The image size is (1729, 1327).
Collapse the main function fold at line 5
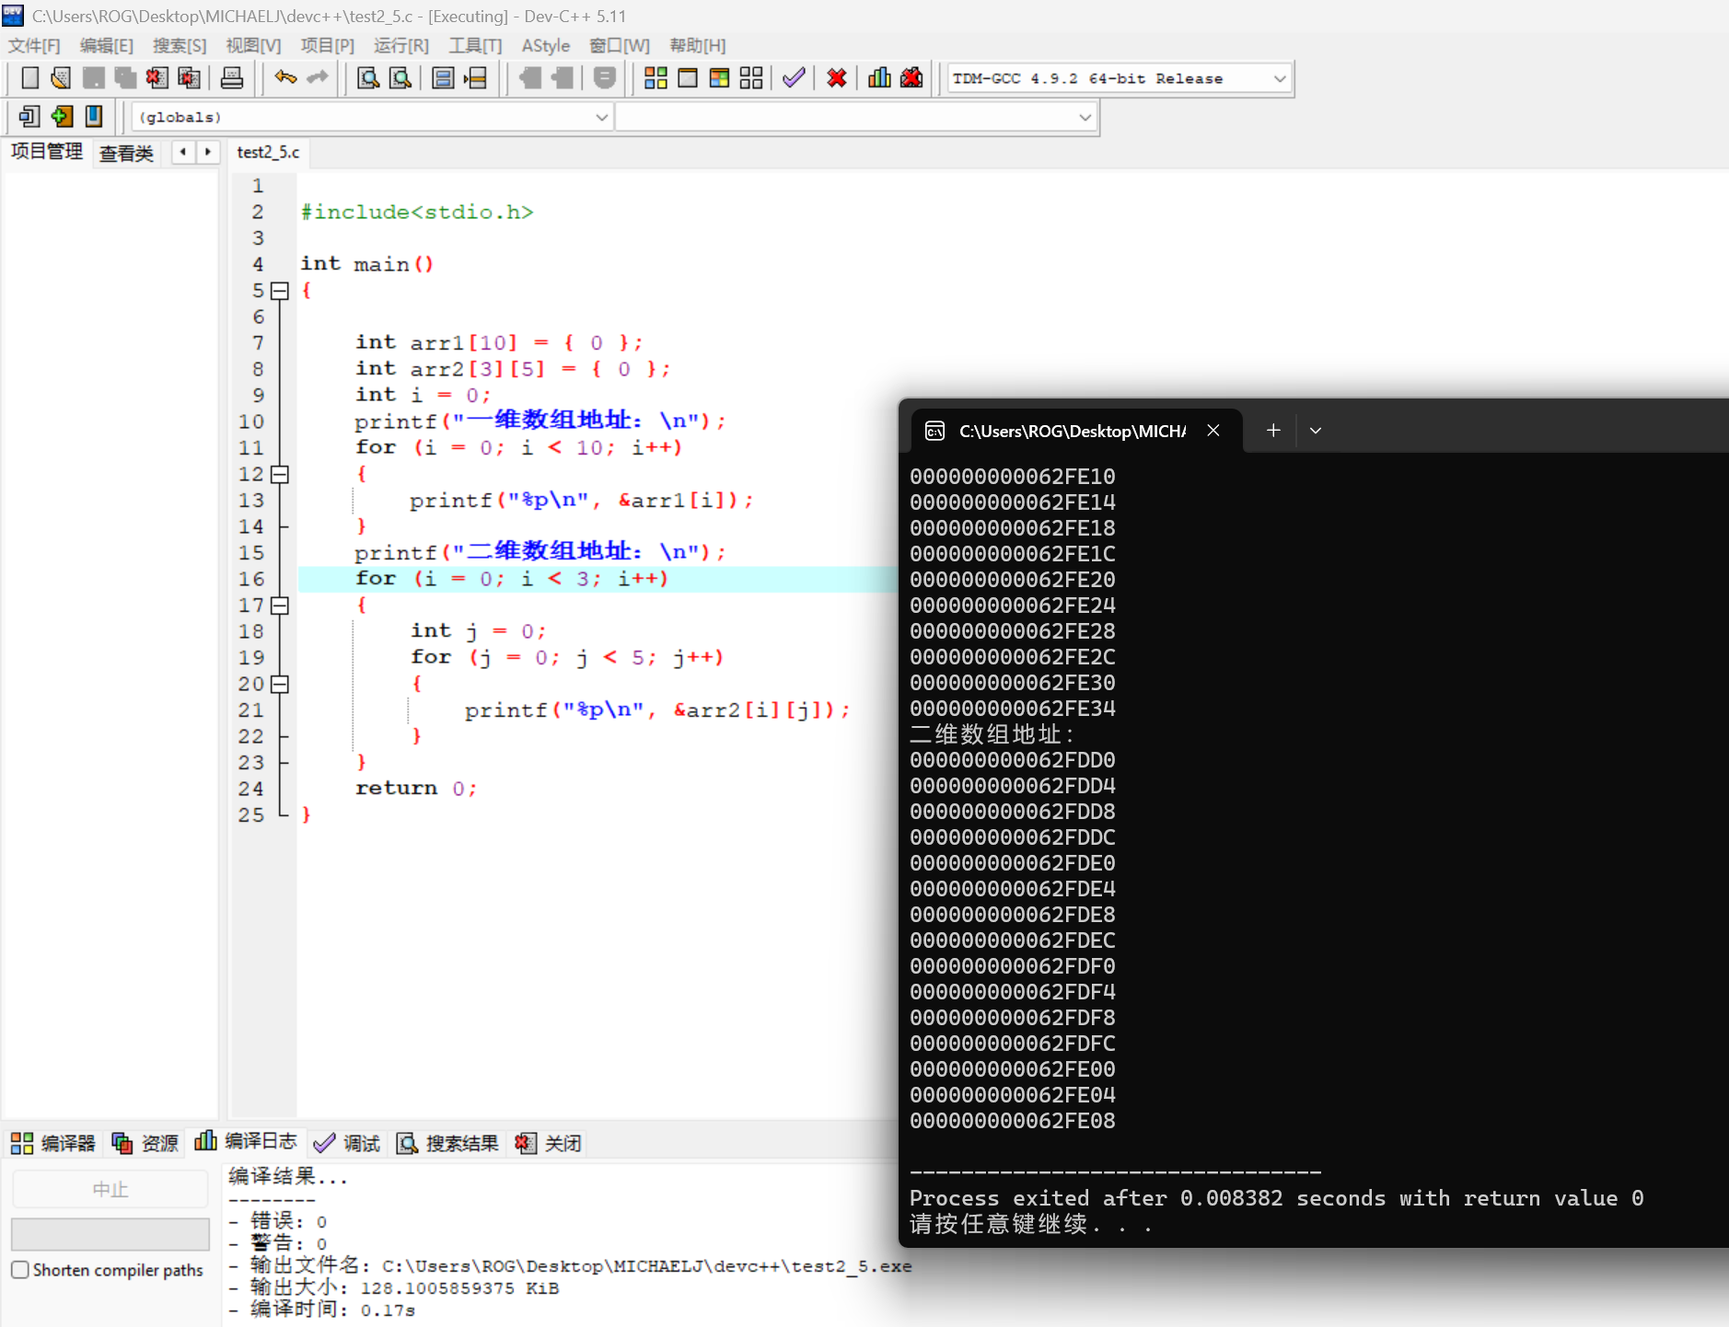[280, 291]
